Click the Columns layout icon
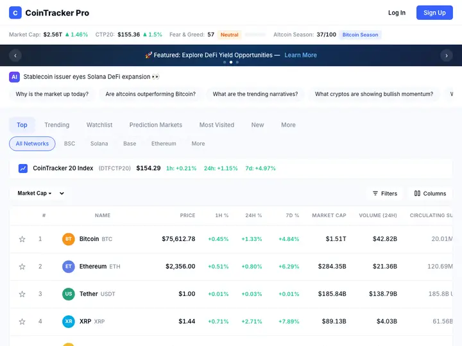Screen dimensions: 462x346 point(417,194)
